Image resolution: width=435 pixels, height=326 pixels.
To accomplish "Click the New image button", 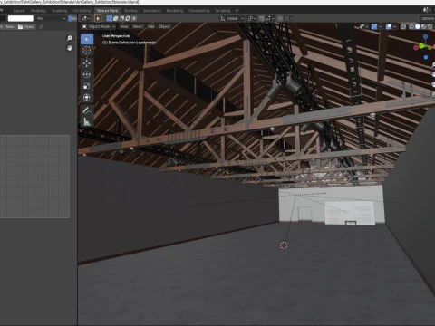I will 8,27.
